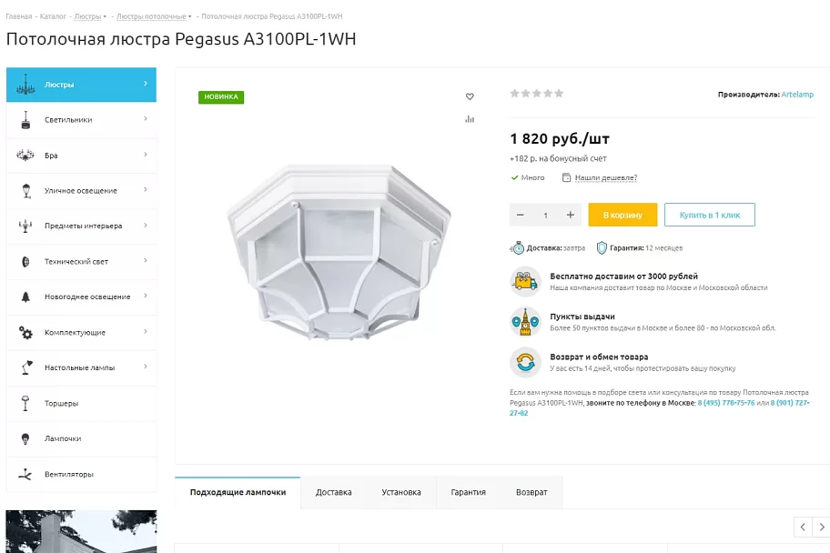Increase quantity with plus button

click(x=570, y=215)
